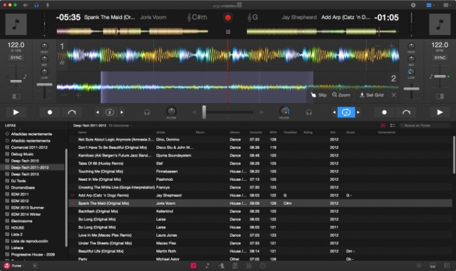This screenshot has height=271, width=456.
Task: Open the EDM 2014 Winter playlist
Action: tap(26, 214)
